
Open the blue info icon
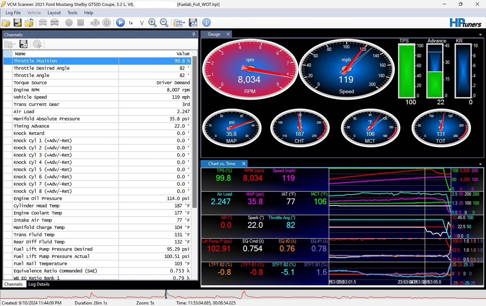206,22
